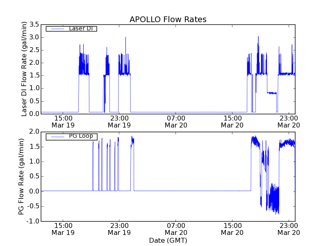Viewport: 328px width, 246px height.
Task: Select 23:00 Mar 20 tick under PG chart
Action: click(x=288, y=229)
